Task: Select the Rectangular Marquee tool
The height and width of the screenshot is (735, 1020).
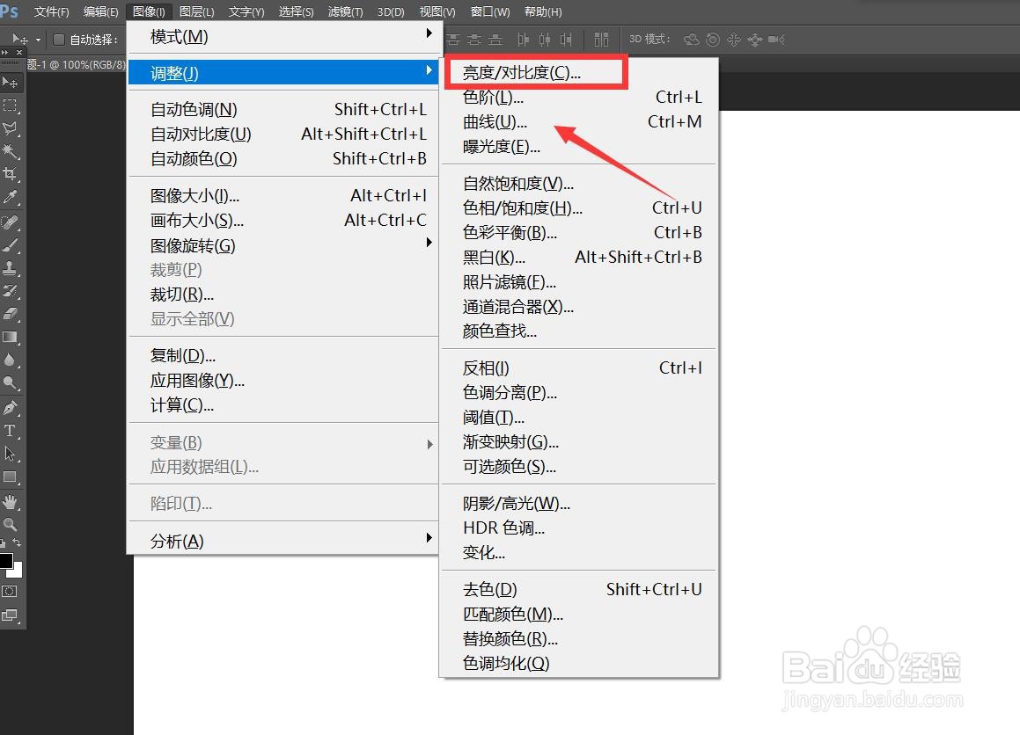Action: 11,106
